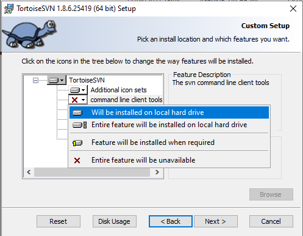Open the TortoiseSVN root feature drive dropdown
This screenshot has height=236, width=303.
(57, 80)
